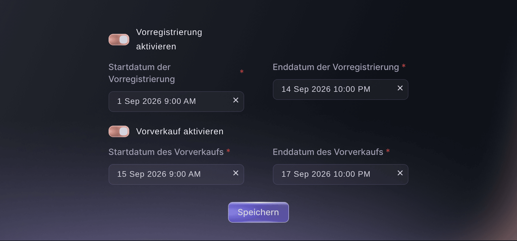
Task: Turn off the Vorverkauf aktivieren switch
Action: click(119, 131)
